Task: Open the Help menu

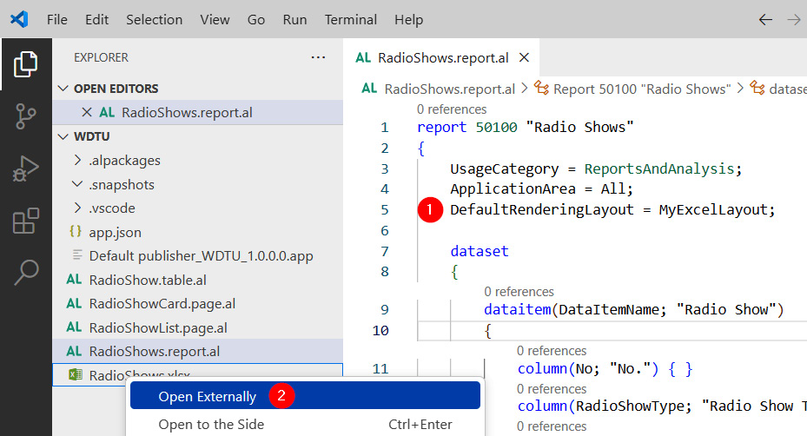Action: (x=408, y=20)
